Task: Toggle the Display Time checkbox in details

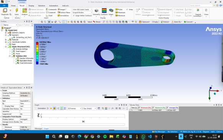Action: (3, 106)
